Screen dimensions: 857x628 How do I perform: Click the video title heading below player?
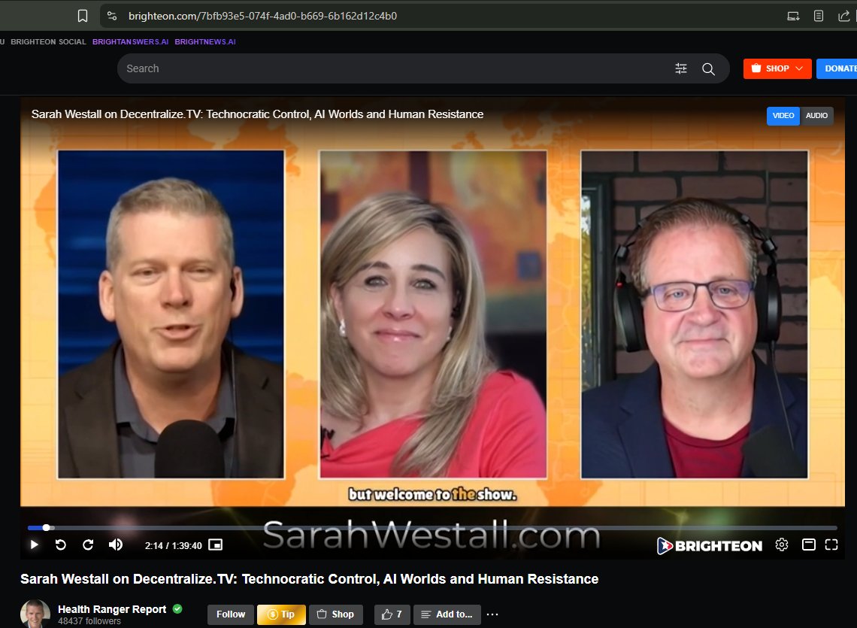(310, 579)
